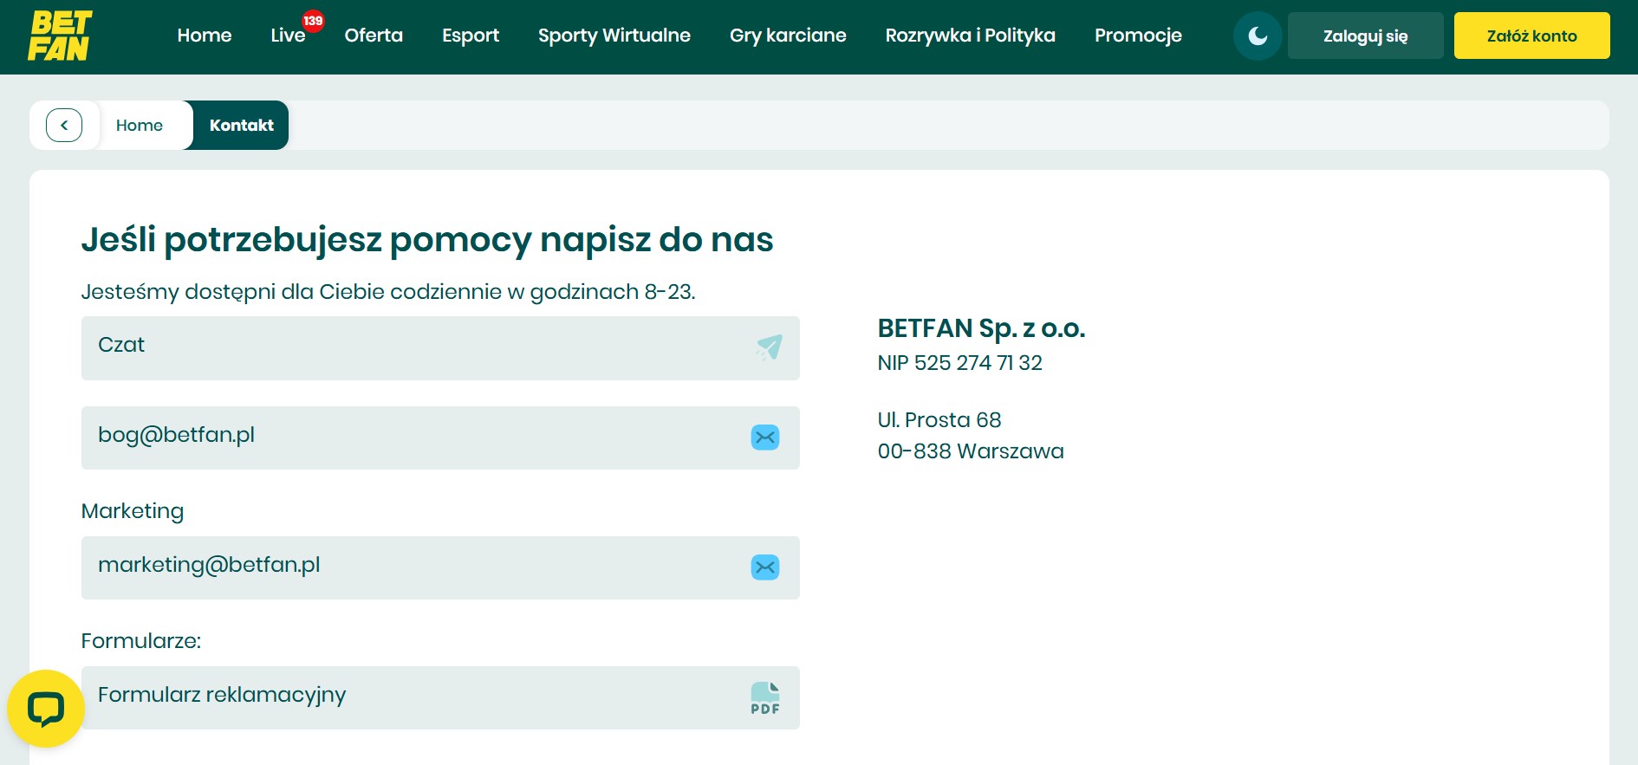Go to Live section
1638x765 pixels.
click(x=288, y=36)
